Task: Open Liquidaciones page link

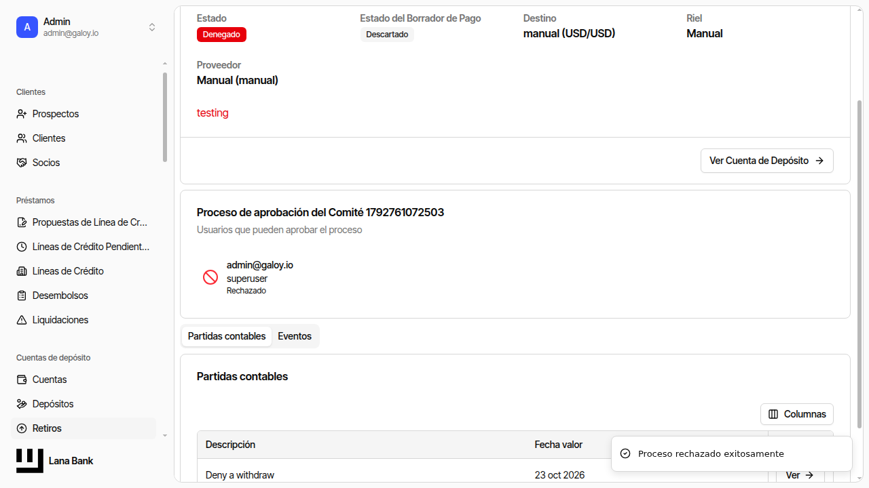Action: point(84,320)
